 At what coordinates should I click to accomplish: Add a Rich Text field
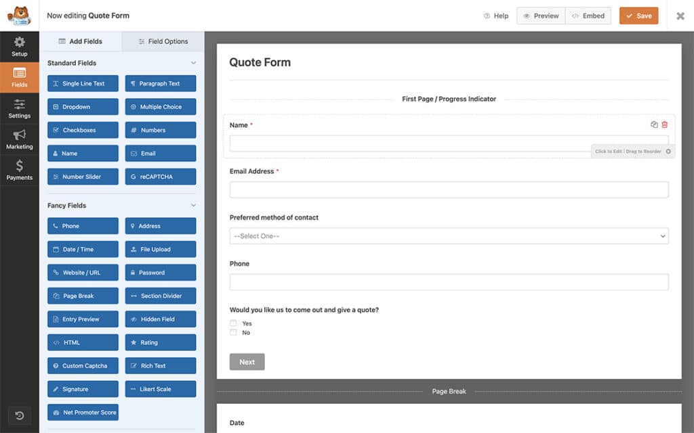[160, 366]
